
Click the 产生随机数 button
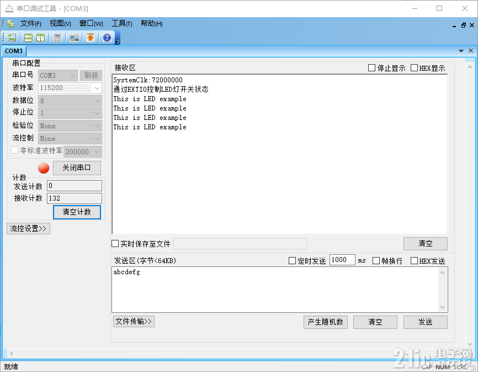click(x=325, y=322)
